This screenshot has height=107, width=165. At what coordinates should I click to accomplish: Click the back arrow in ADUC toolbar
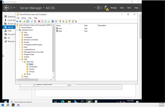(x=17, y=22)
